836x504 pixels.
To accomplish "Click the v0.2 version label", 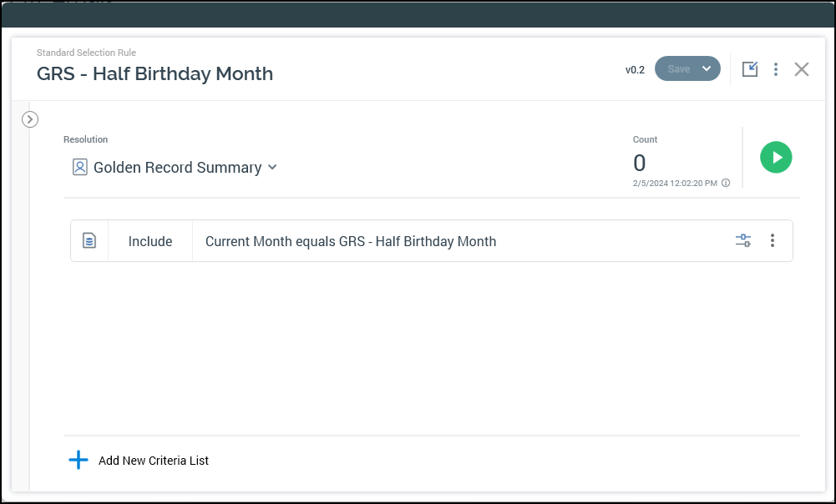I will coord(635,70).
